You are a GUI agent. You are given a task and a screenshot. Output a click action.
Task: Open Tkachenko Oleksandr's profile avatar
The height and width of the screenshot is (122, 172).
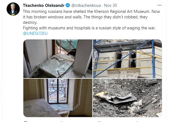[x=13, y=9]
